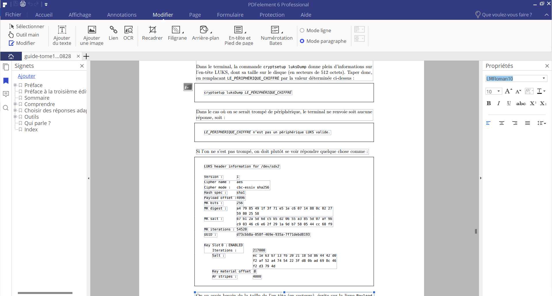
Task: Choose the Modifier edit tool
Action: [22, 43]
